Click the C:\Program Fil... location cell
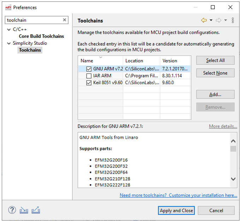The width and height of the screenshot is (241, 222). [x=142, y=76]
